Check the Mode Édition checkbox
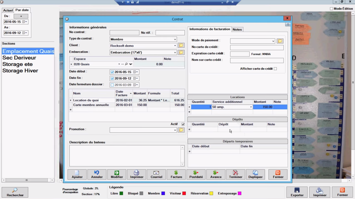355x199 pixels. click(331, 9)
